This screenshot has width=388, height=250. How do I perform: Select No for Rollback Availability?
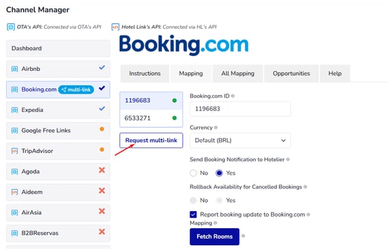click(x=193, y=200)
